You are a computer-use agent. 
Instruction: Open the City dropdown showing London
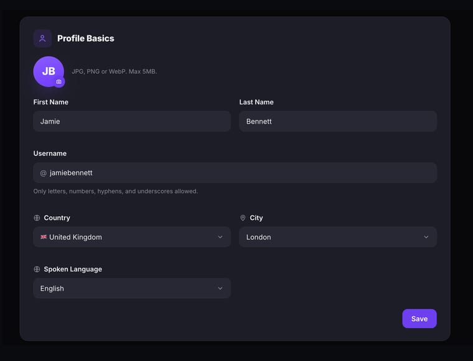pos(338,237)
